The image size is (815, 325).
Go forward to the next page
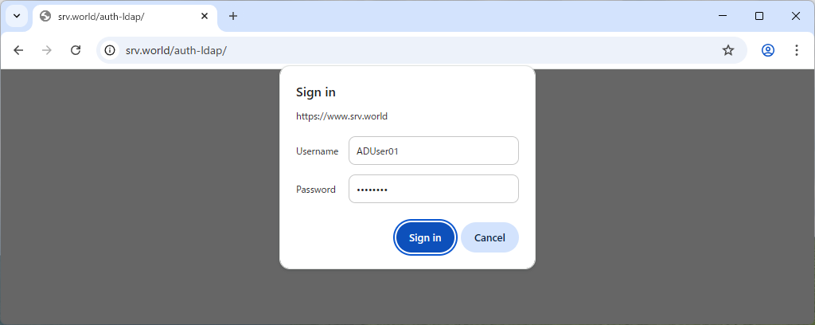[x=47, y=50]
